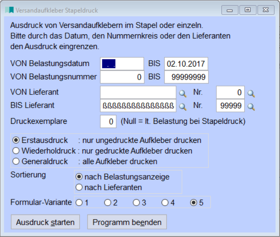Click the VON Belastungsnummer field
This screenshot has height=237, width=280.
122,77
